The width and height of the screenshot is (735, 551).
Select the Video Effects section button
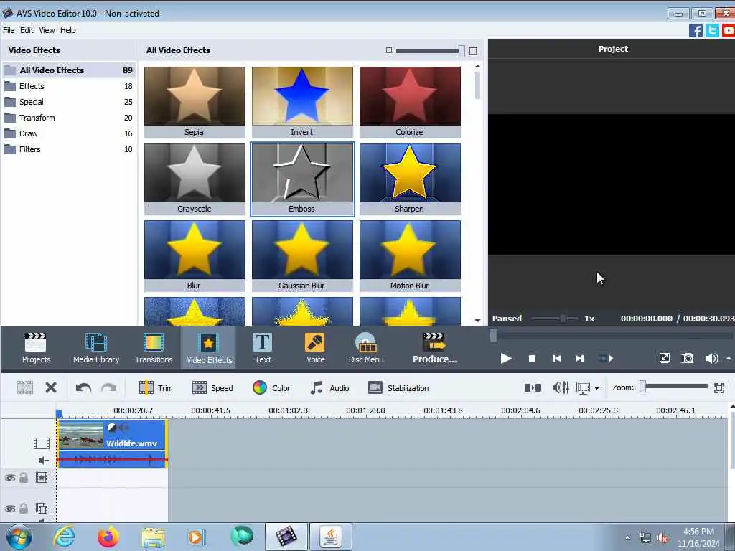[x=209, y=348]
